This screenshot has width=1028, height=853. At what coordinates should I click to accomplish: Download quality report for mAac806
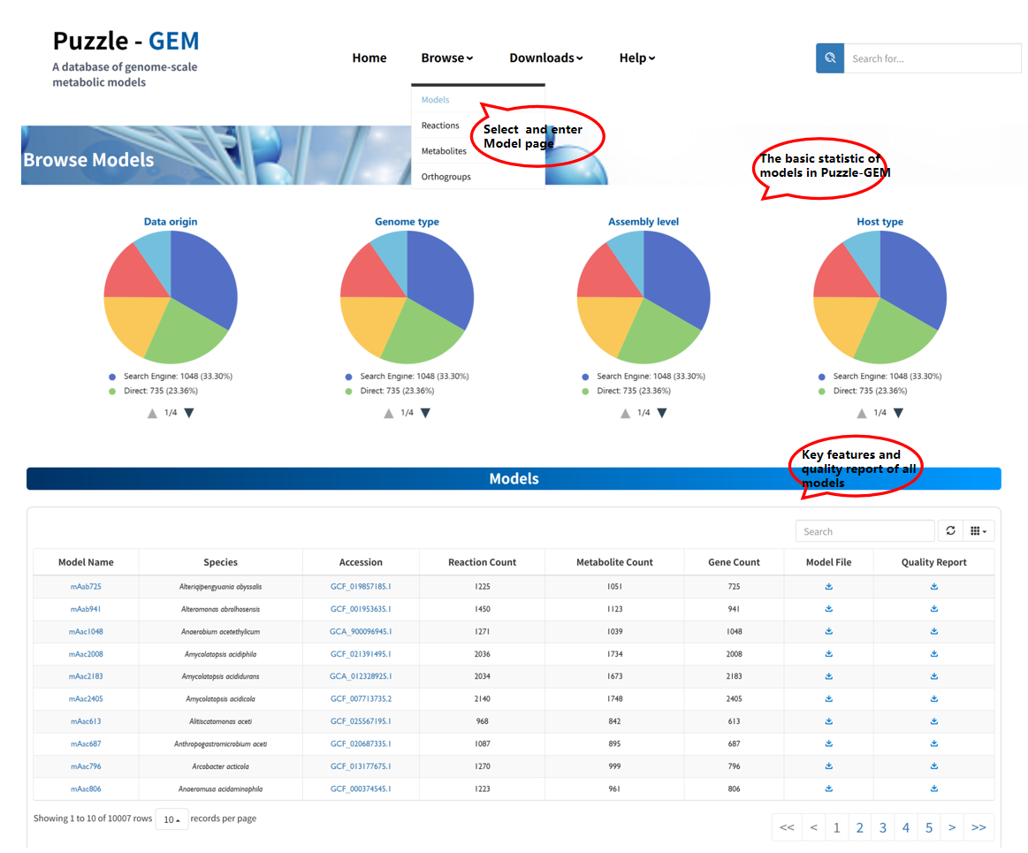click(x=934, y=788)
